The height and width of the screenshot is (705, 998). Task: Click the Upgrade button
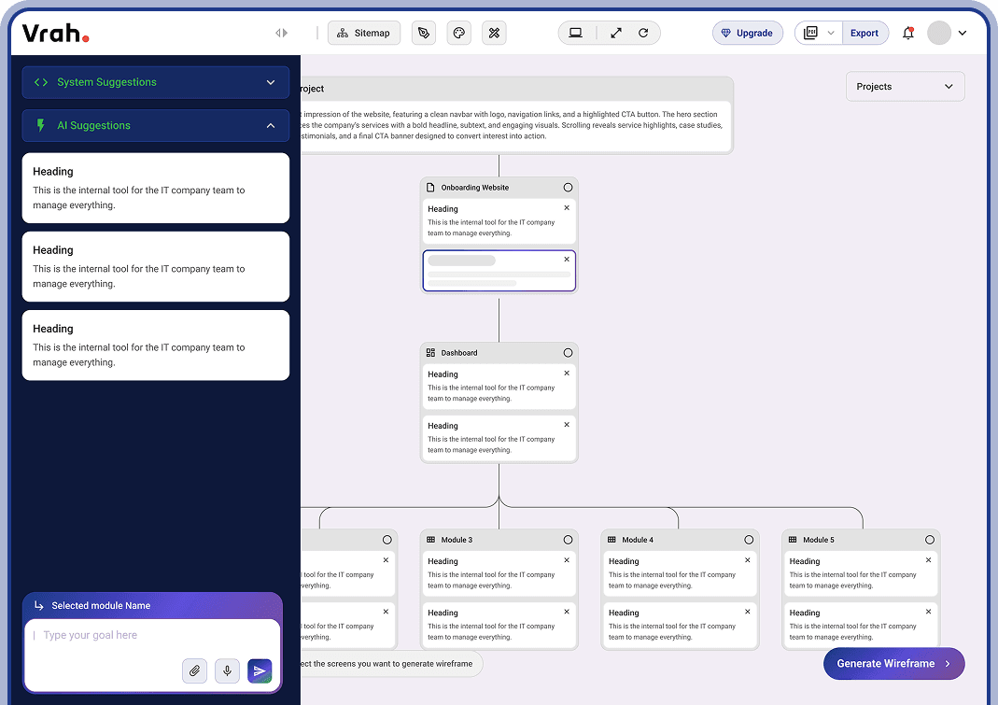(747, 32)
